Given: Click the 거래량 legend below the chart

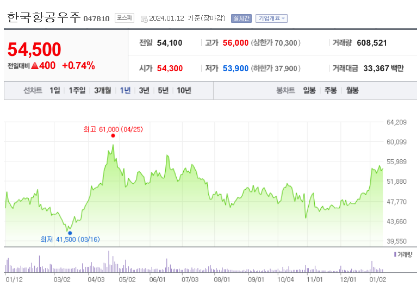Looking at the screenshot, I should [403, 254].
